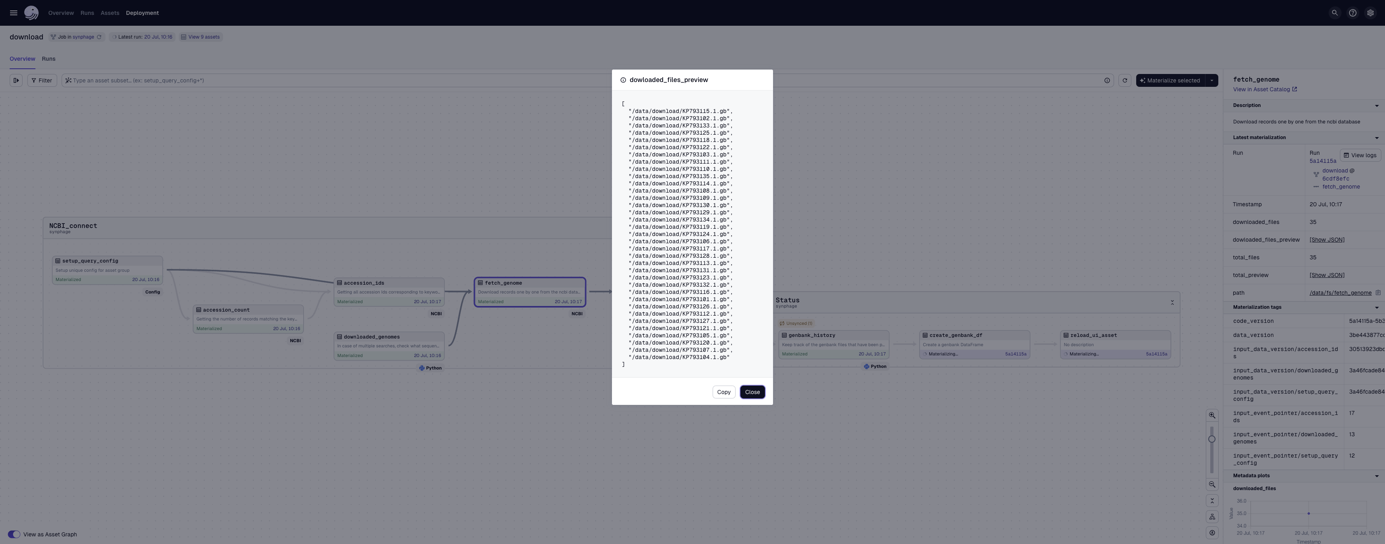This screenshot has width=1385, height=544.
Task: Click the play/run icon button
Action: click(x=16, y=80)
